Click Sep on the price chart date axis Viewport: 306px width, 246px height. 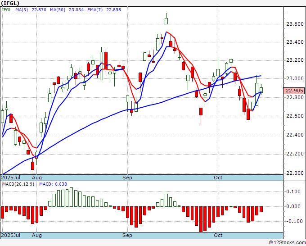(127, 178)
